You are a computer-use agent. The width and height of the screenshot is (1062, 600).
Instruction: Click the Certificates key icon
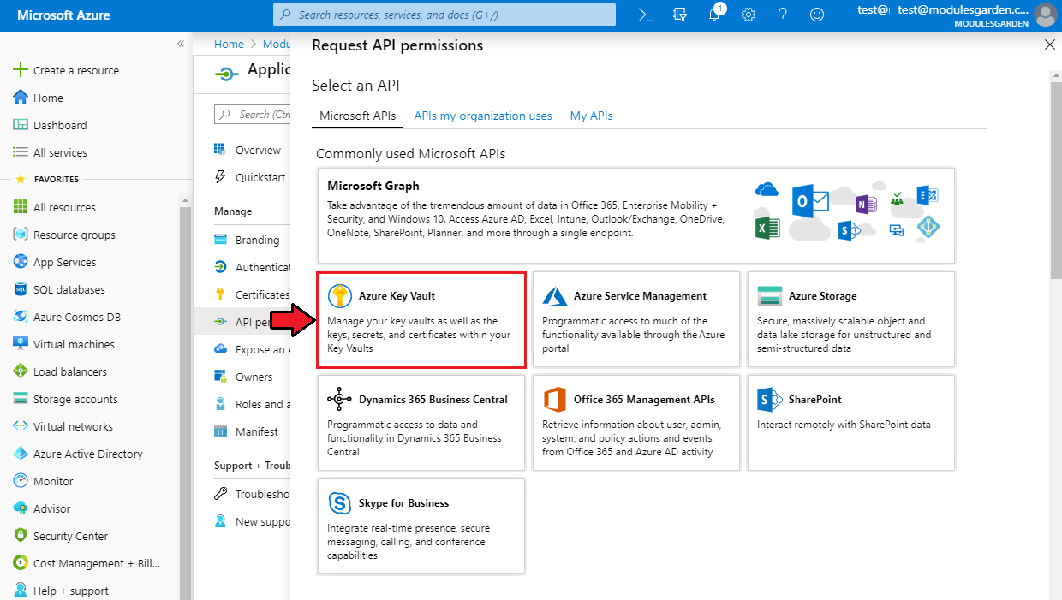220,294
